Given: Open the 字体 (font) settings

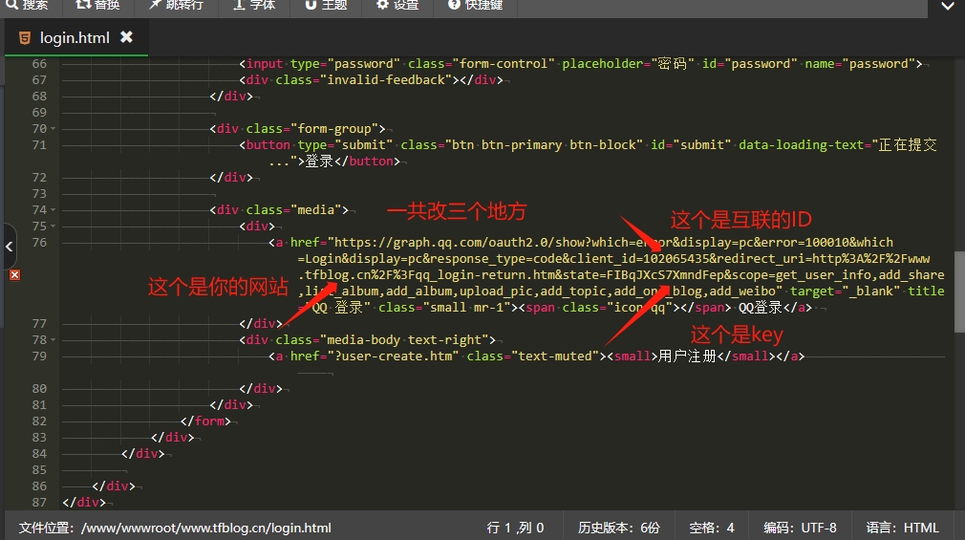Looking at the screenshot, I should 255,6.
